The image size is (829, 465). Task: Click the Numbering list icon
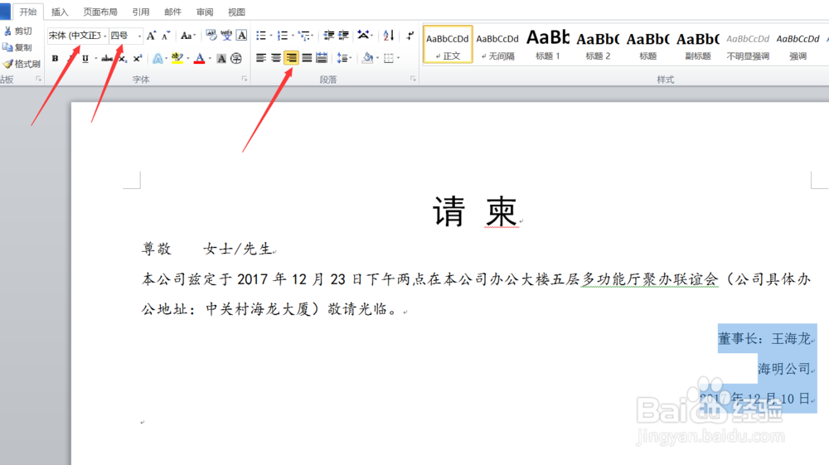[x=283, y=36]
